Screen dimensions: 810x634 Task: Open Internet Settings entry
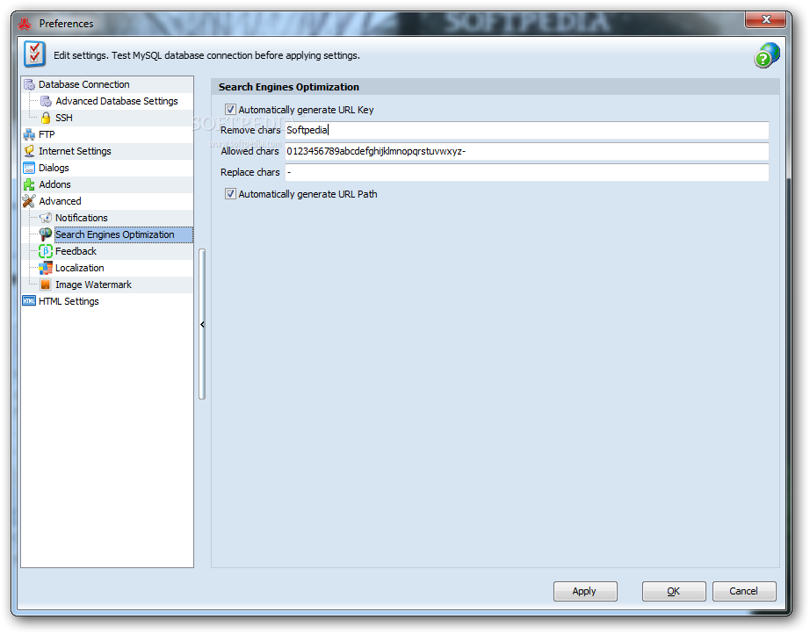[75, 151]
